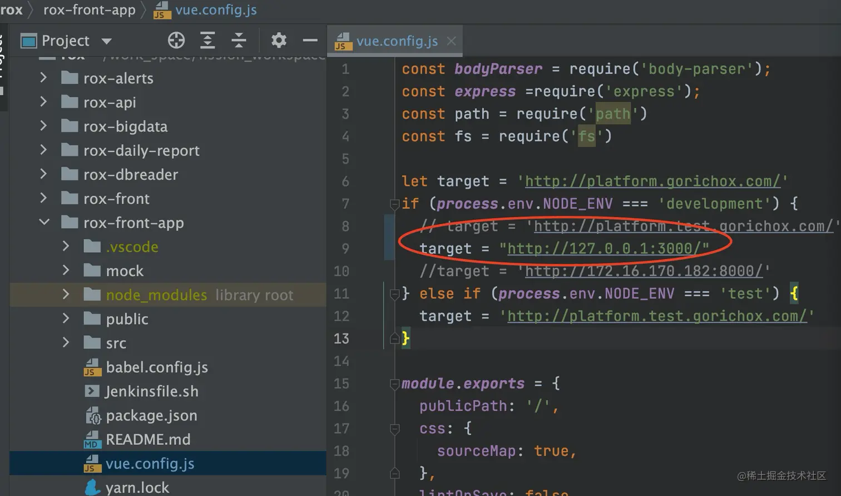The height and width of the screenshot is (496, 841).
Task: Close the vue.config.js editor tab
Action: point(452,41)
